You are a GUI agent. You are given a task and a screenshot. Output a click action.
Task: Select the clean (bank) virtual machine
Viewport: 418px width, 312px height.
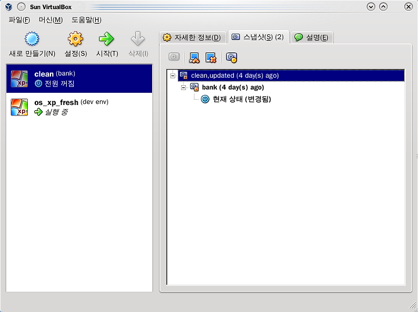click(79, 78)
